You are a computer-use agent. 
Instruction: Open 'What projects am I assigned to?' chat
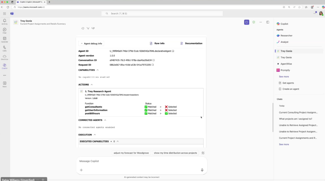pyautogui.click(x=295, y=119)
